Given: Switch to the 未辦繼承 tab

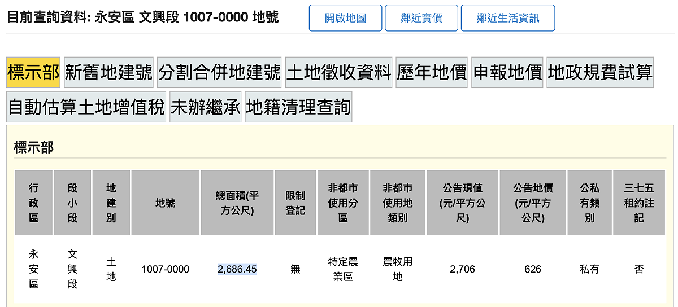Looking at the screenshot, I should [x=206, y=107].
